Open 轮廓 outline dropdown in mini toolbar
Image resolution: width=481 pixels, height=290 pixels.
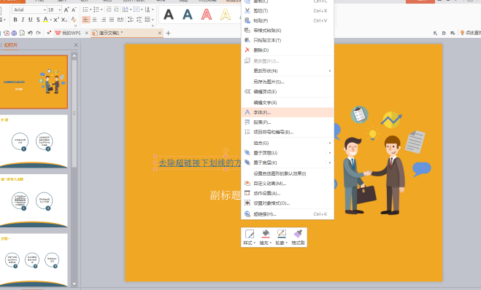tap(281, 238)
